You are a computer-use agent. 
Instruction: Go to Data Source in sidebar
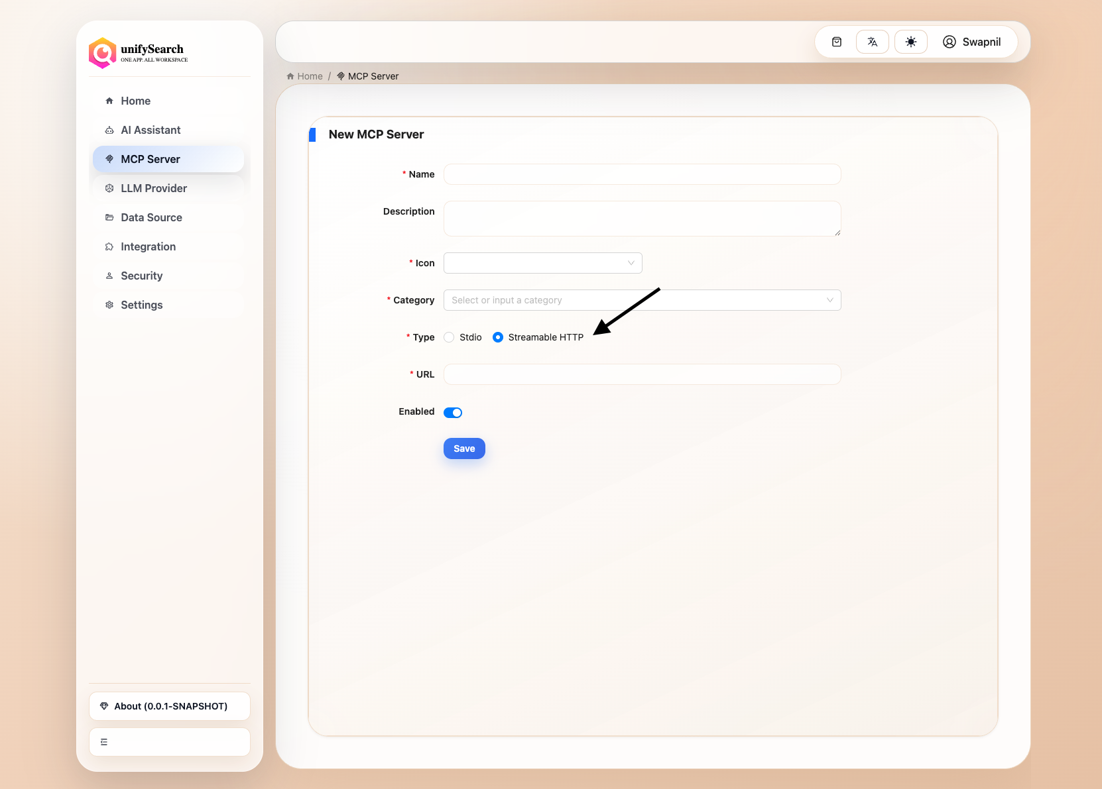pos(151,217)
